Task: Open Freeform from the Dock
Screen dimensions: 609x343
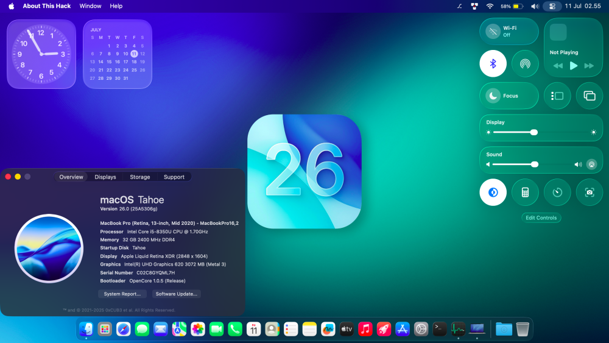Action: (328, 329)
